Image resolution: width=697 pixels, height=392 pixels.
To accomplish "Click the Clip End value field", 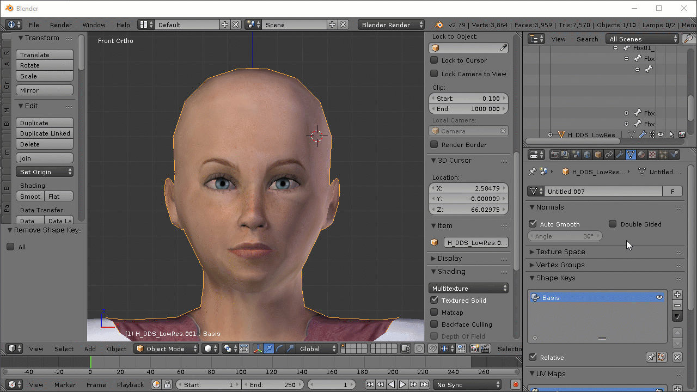I will (x=469, y=109).
